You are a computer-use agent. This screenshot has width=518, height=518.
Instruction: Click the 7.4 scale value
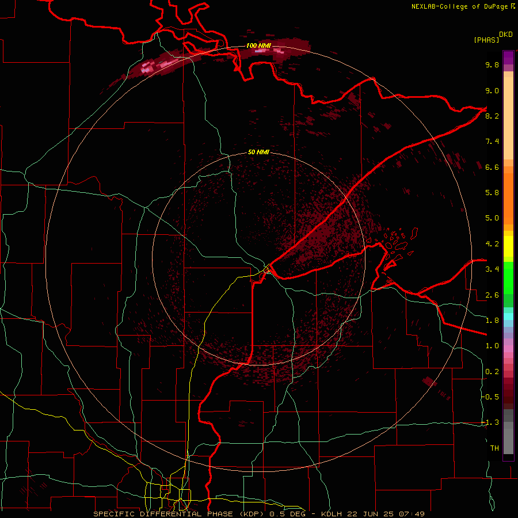pyautogui.click(x=492, y=142)
